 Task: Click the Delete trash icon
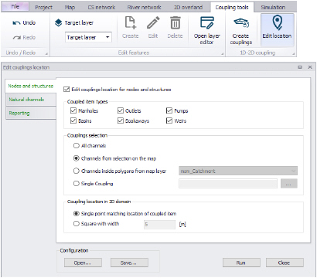pyautogui.click(x=176, y=22)
